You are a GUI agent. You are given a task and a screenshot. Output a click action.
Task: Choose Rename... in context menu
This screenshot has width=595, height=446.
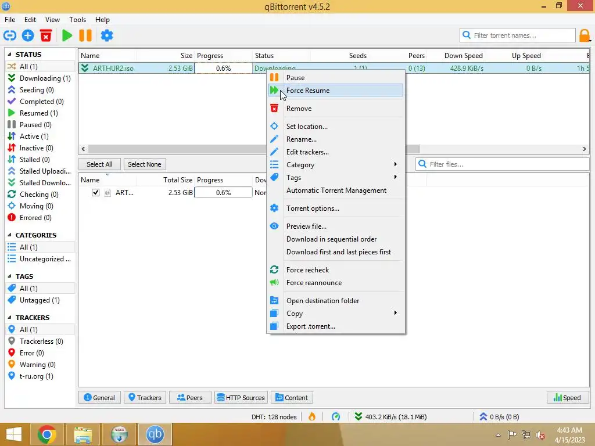(x=336, y=139)
